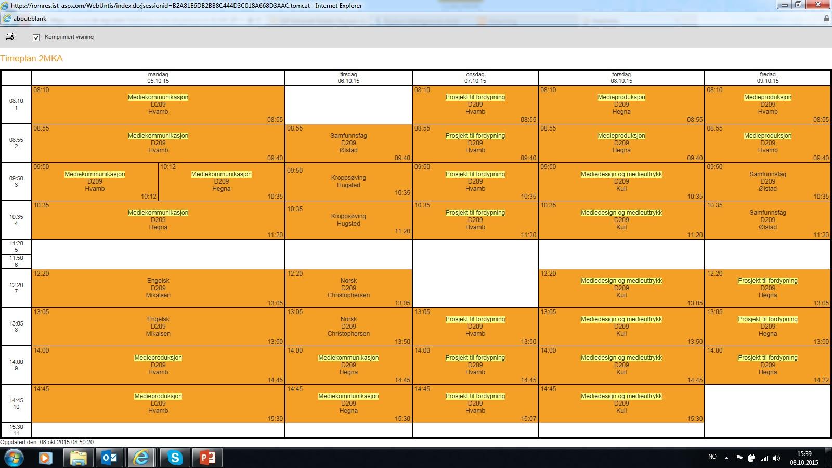
Task: Switch to Internet Explorer taskbar button
Action: (142, 458)
